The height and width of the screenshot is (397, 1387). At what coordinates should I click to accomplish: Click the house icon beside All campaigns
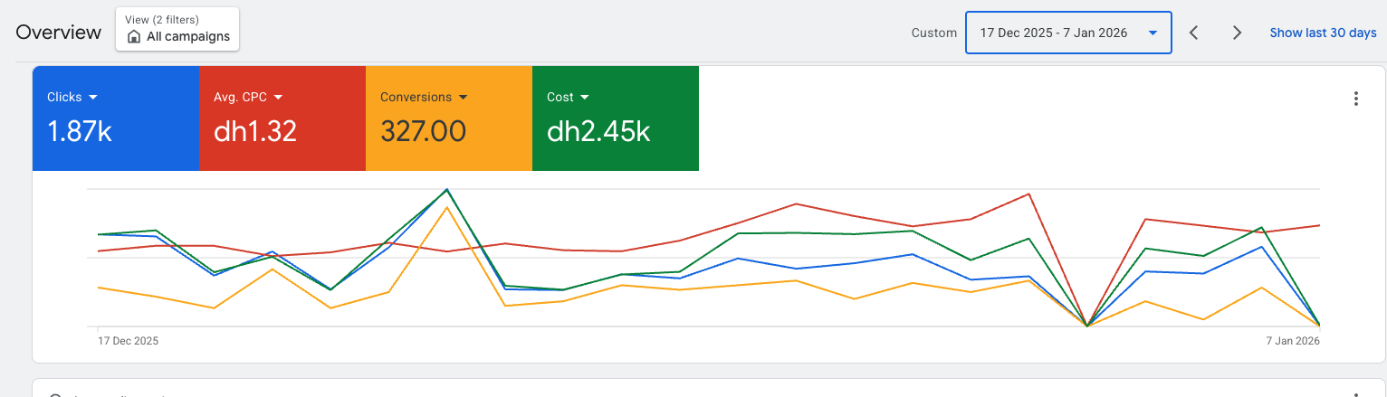[134, 37]
